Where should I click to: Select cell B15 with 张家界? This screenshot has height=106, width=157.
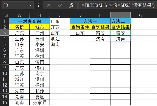pos(39,102)
